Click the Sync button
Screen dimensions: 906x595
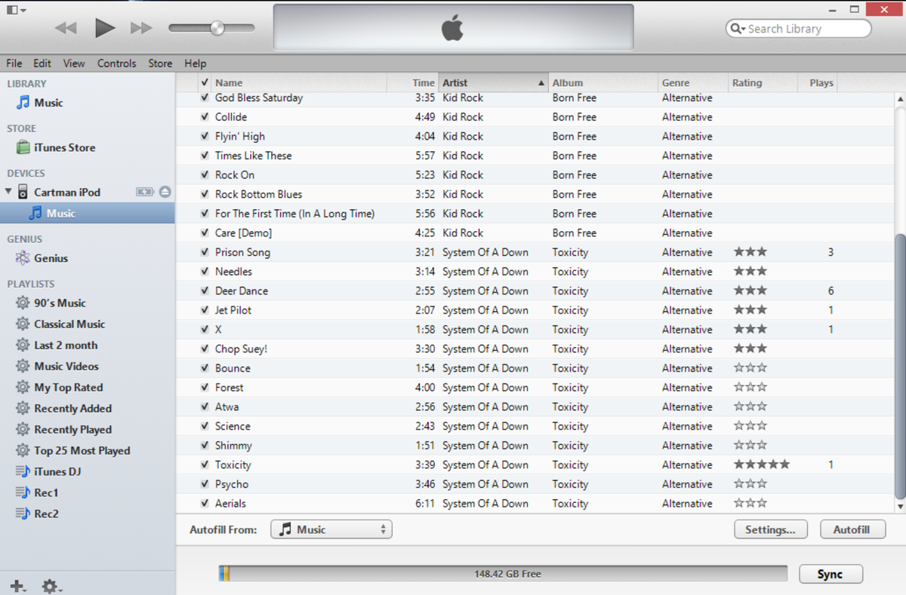[830, 574]
